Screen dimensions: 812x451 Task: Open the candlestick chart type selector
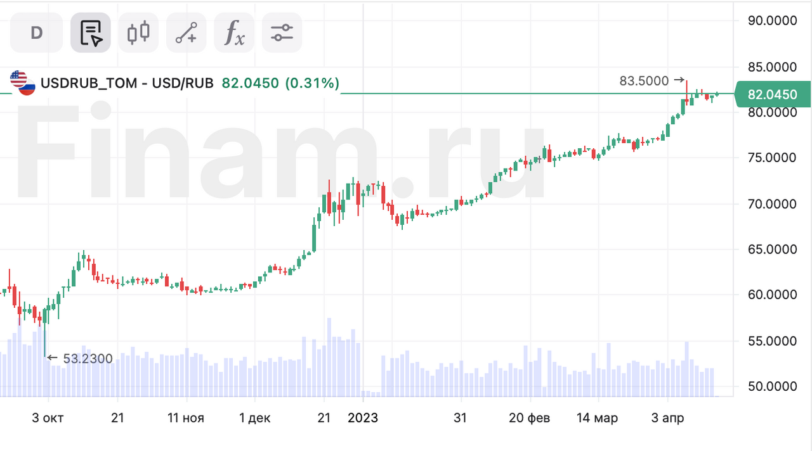[138, 32]
